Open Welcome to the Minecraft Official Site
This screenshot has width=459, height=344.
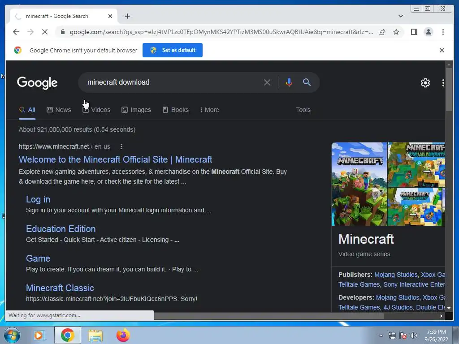(115, 159)
